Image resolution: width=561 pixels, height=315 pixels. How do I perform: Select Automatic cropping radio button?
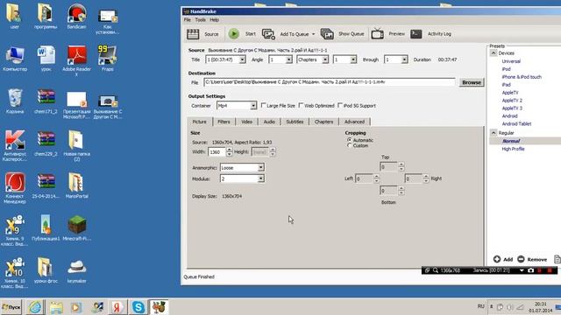pos(349,140)
